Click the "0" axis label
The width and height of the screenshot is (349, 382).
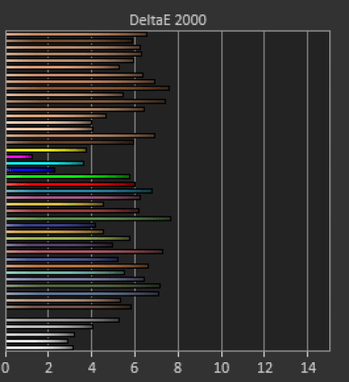pyautogui.click(x=5, y=368)
